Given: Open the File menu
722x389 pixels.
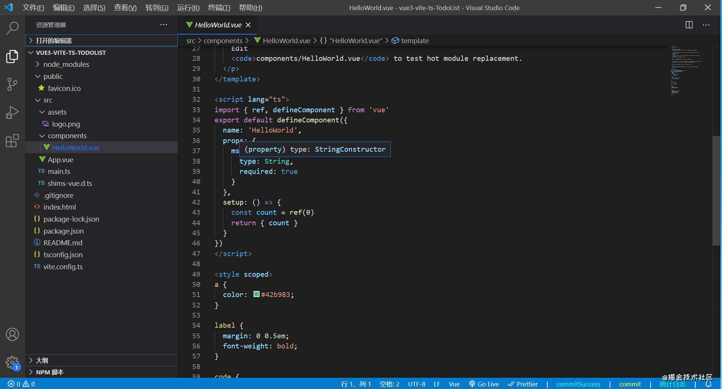Looking at the screenshot, I should [x=33, y=8].
